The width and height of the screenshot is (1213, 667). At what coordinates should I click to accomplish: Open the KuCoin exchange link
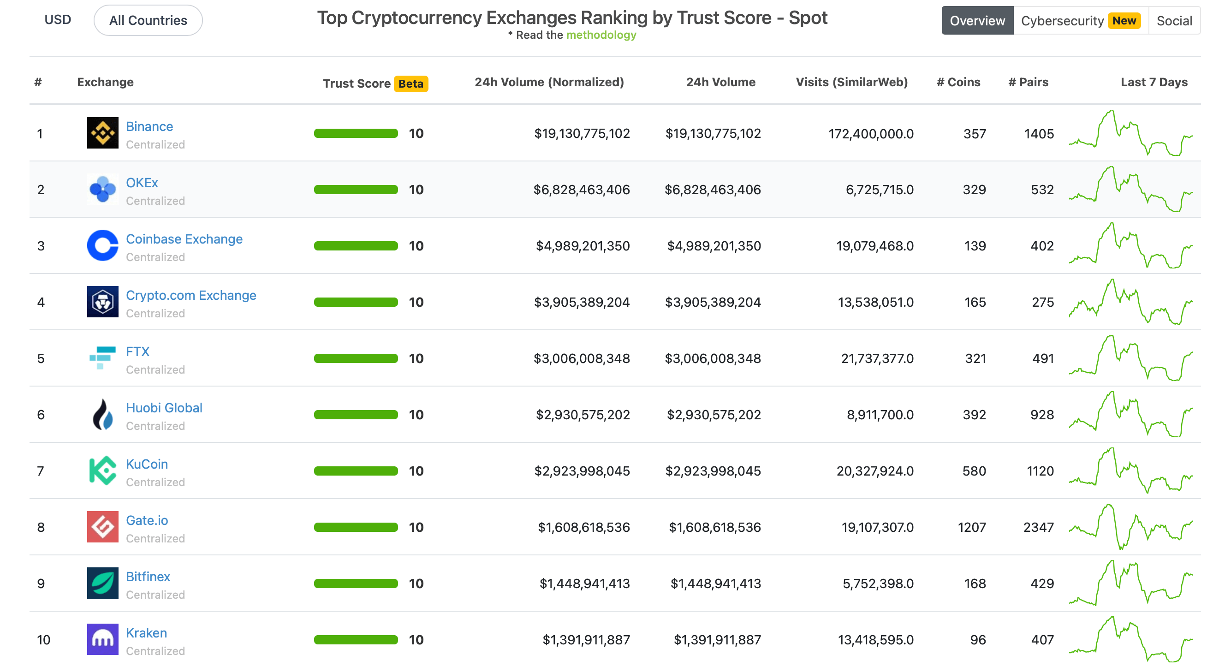(x=147, y=464)
